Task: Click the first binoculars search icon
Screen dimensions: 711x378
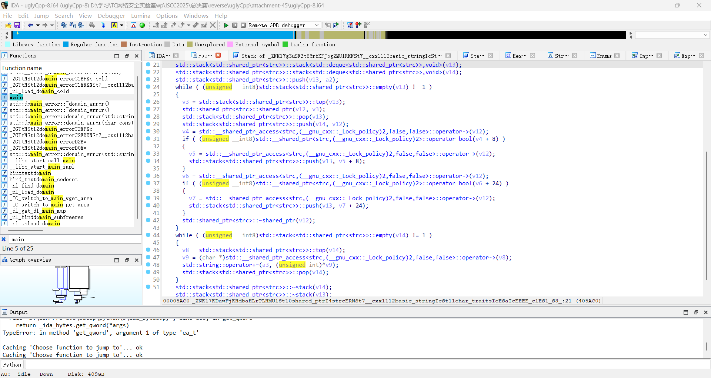Action: click(64, 25)
